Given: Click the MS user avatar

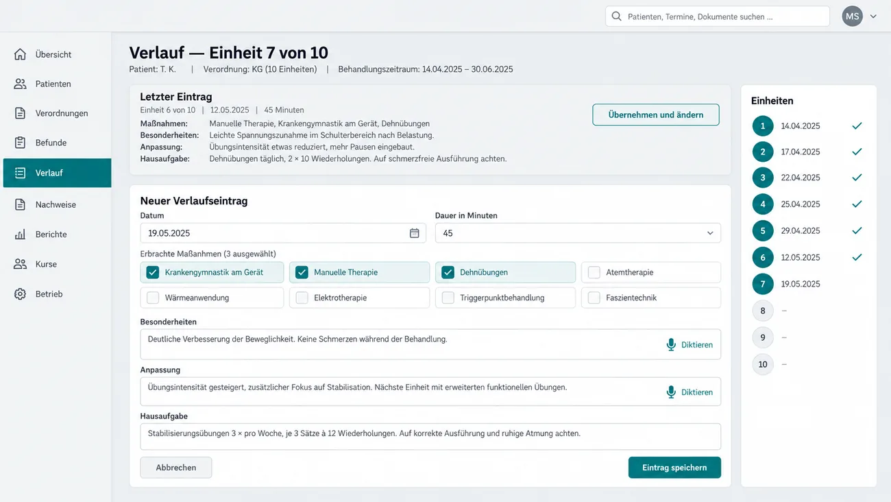Looking at the screenshot, I should (x=852, y=16).
